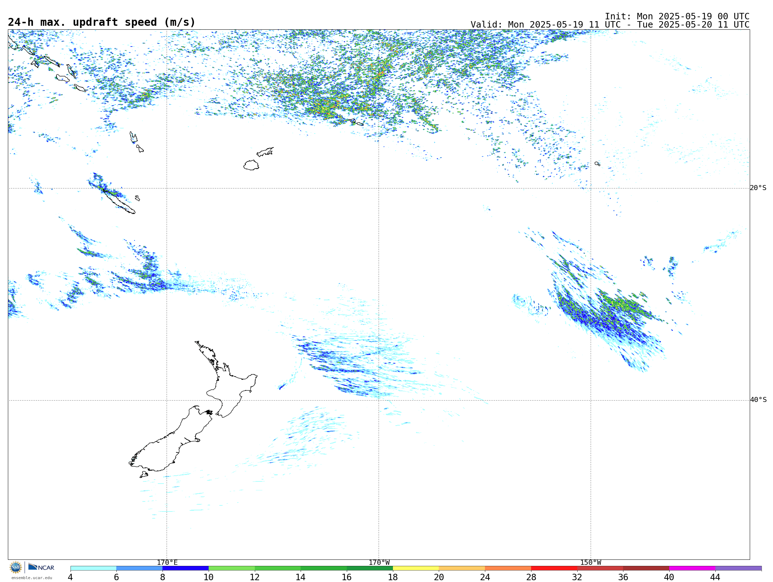Viewport: 773px width, 582px height.
Task: Click the dark green 16-18 colorbar swatch
Action: (x=370, y=568)
